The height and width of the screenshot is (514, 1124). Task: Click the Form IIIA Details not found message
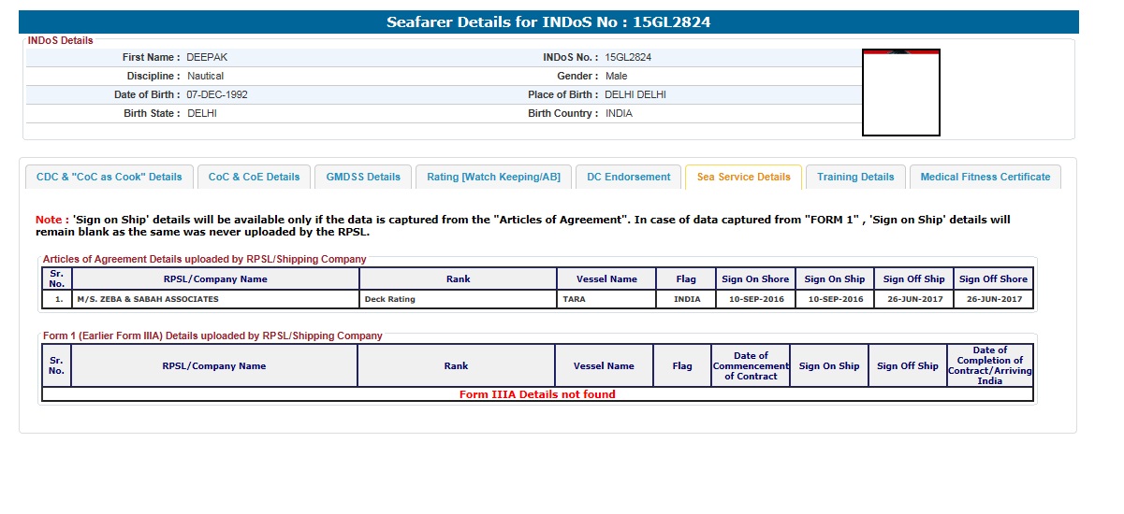pos(537,394)
